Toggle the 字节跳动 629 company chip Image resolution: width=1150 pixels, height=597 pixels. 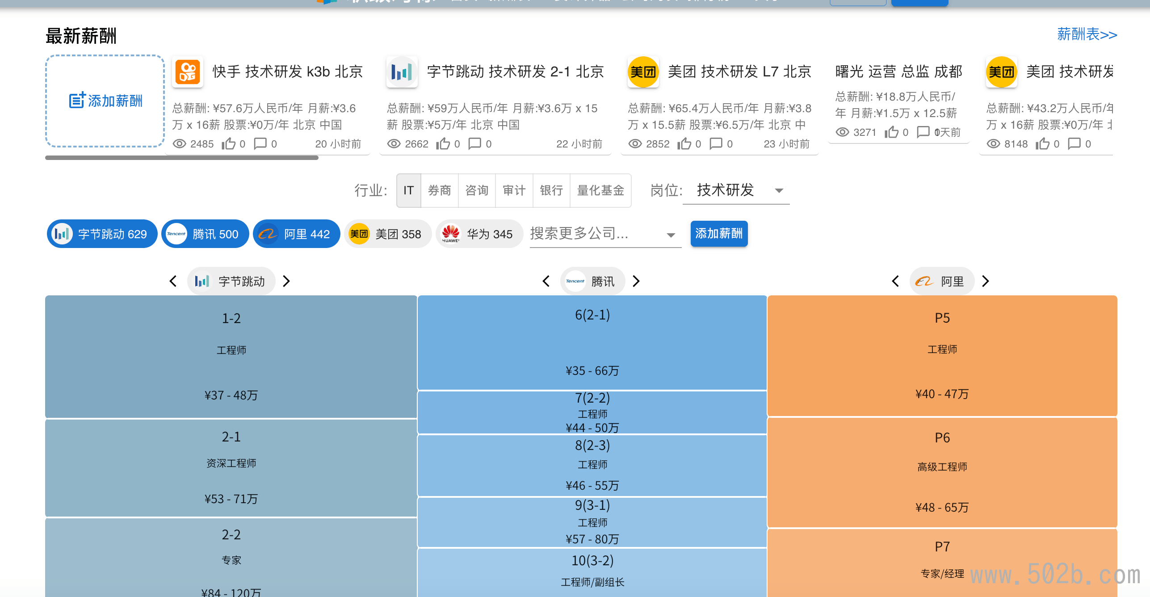click(102, 234)
